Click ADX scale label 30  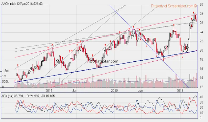click(201, 102)
